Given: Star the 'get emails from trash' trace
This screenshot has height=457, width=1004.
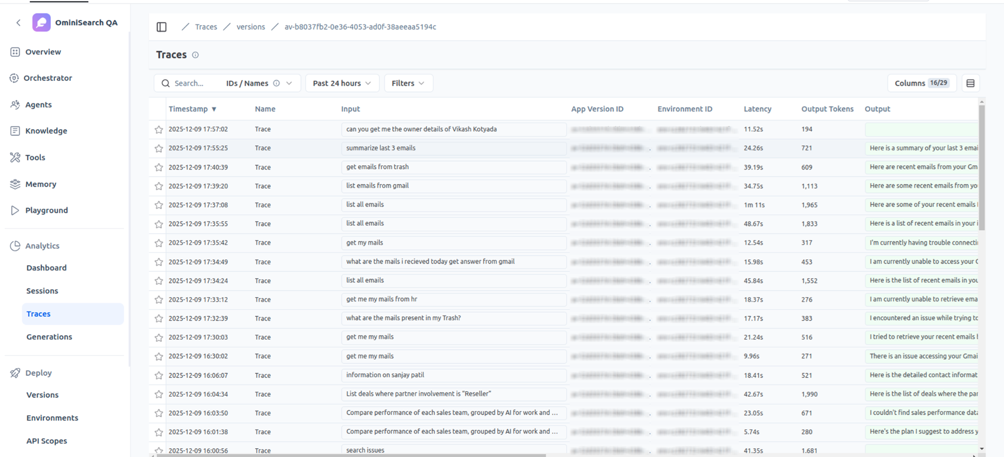Looking at the screenshot, I should pyautogui.click(x=158, y=167).
